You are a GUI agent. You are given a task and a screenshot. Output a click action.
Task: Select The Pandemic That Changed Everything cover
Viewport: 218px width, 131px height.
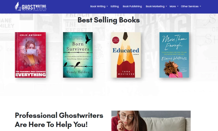30,55
